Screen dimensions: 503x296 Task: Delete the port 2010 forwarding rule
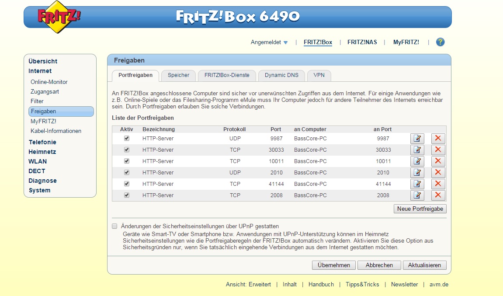tap(438, 172)
